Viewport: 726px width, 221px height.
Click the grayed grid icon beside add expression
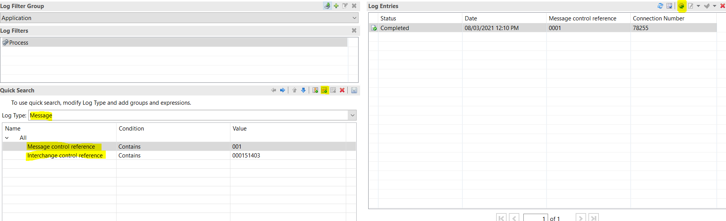(x=333, y=90)
